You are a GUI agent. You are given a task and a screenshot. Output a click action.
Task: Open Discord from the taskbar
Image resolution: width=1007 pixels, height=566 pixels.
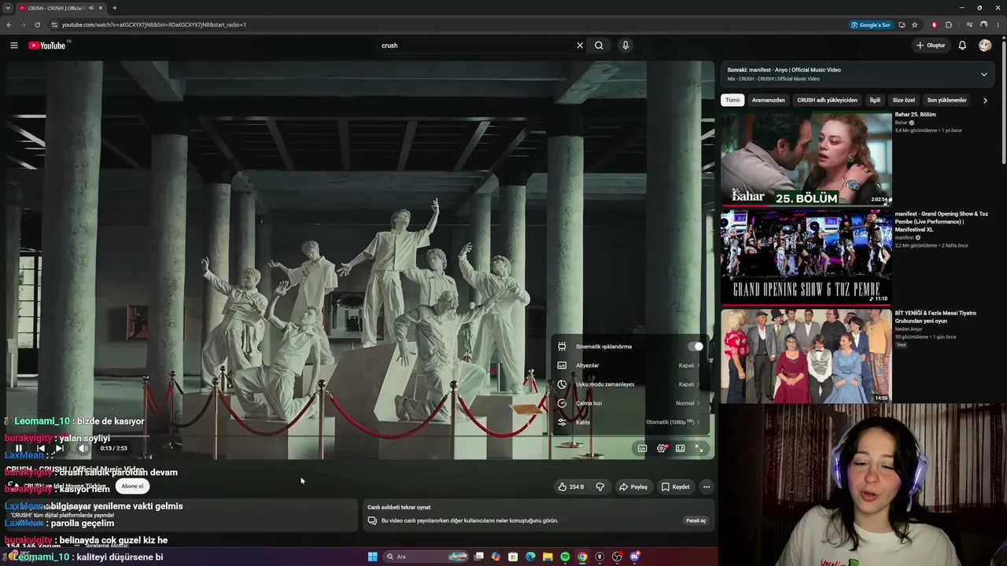pos(634,557)
